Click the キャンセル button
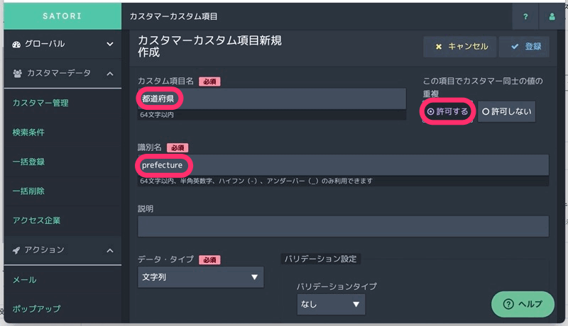 click(459, 47)
